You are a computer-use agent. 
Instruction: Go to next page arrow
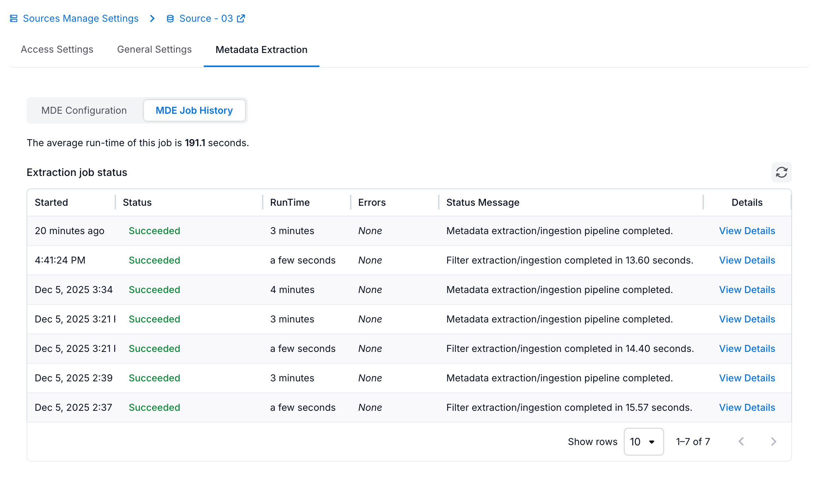coord(773,441)
